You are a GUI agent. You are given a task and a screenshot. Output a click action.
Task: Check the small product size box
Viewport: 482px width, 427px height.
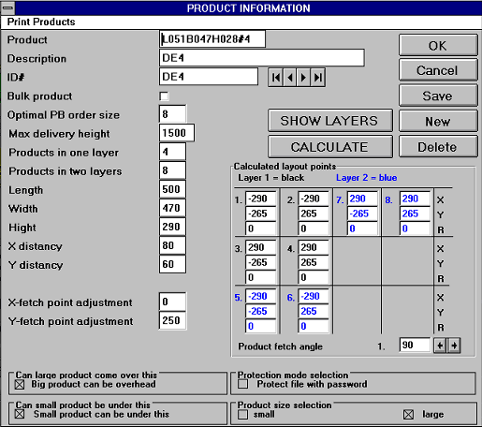pyautogui.click(x=242, y=415)
